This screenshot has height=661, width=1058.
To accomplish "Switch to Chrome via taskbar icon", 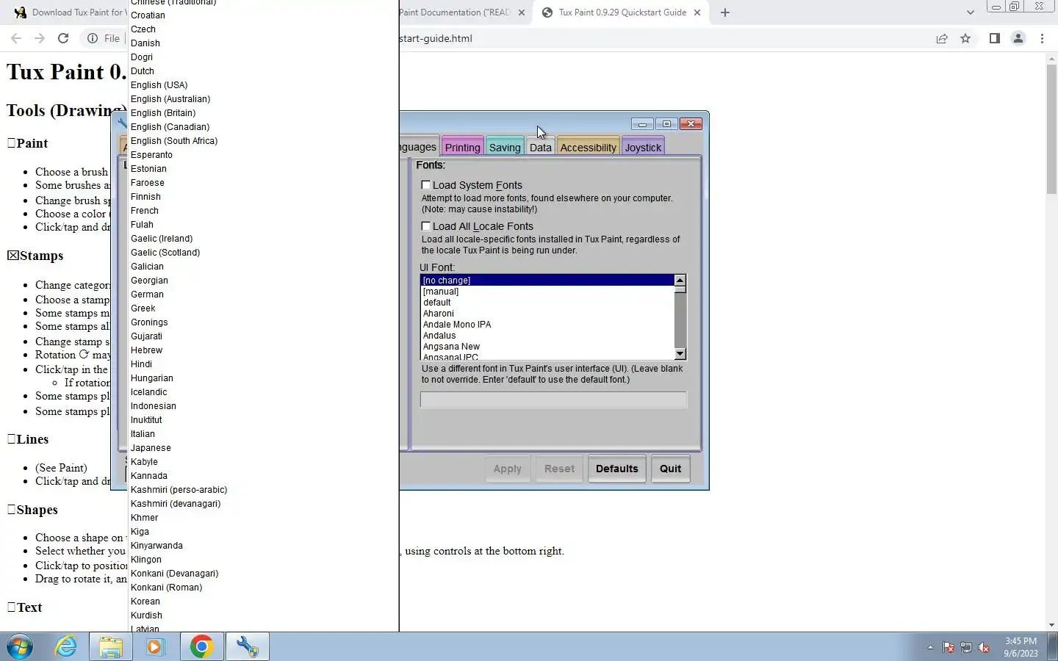I will [x=201, y=647].
